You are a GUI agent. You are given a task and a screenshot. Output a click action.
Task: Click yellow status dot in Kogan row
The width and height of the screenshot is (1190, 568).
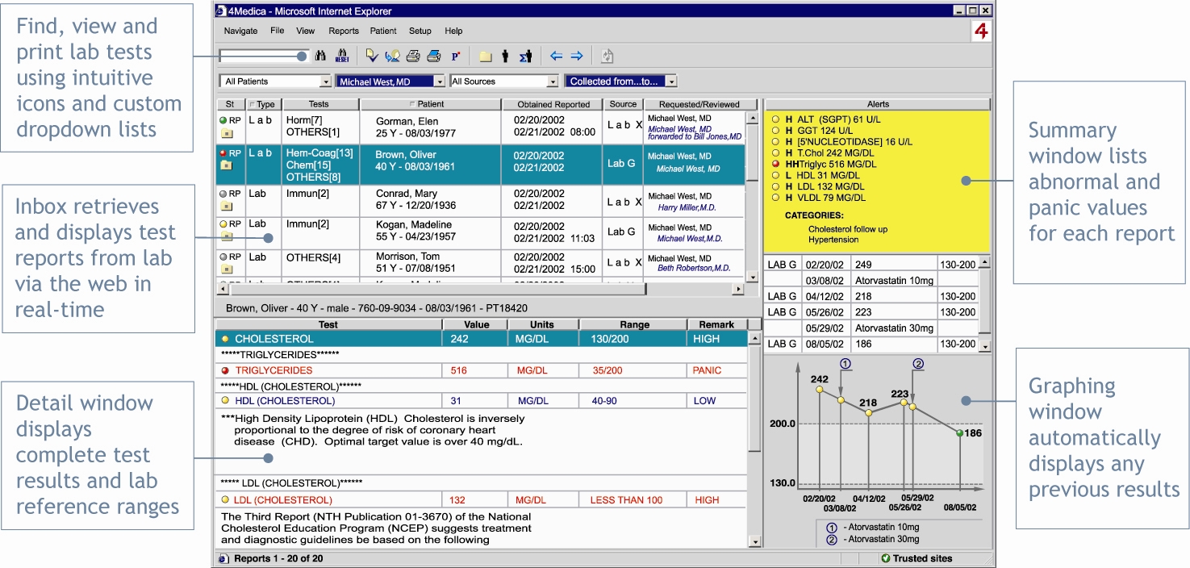(x=223, y=224)
